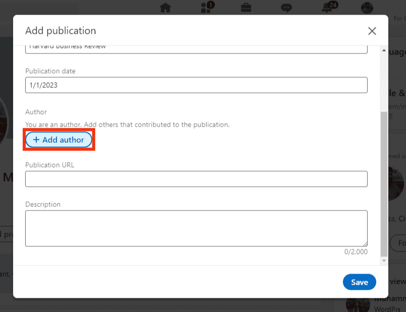Screen dimensions: 406x312
Task: Open the Messaging chat bubble icon
Action: point(286,8)
